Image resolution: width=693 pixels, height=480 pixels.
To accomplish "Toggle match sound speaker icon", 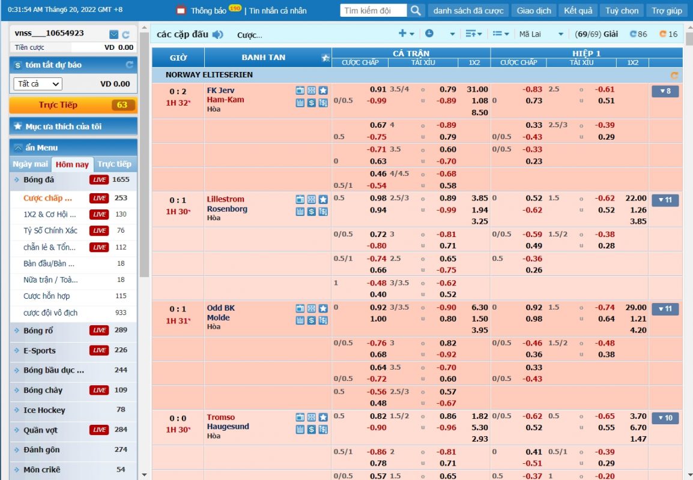I will click(x=217, y=35).
